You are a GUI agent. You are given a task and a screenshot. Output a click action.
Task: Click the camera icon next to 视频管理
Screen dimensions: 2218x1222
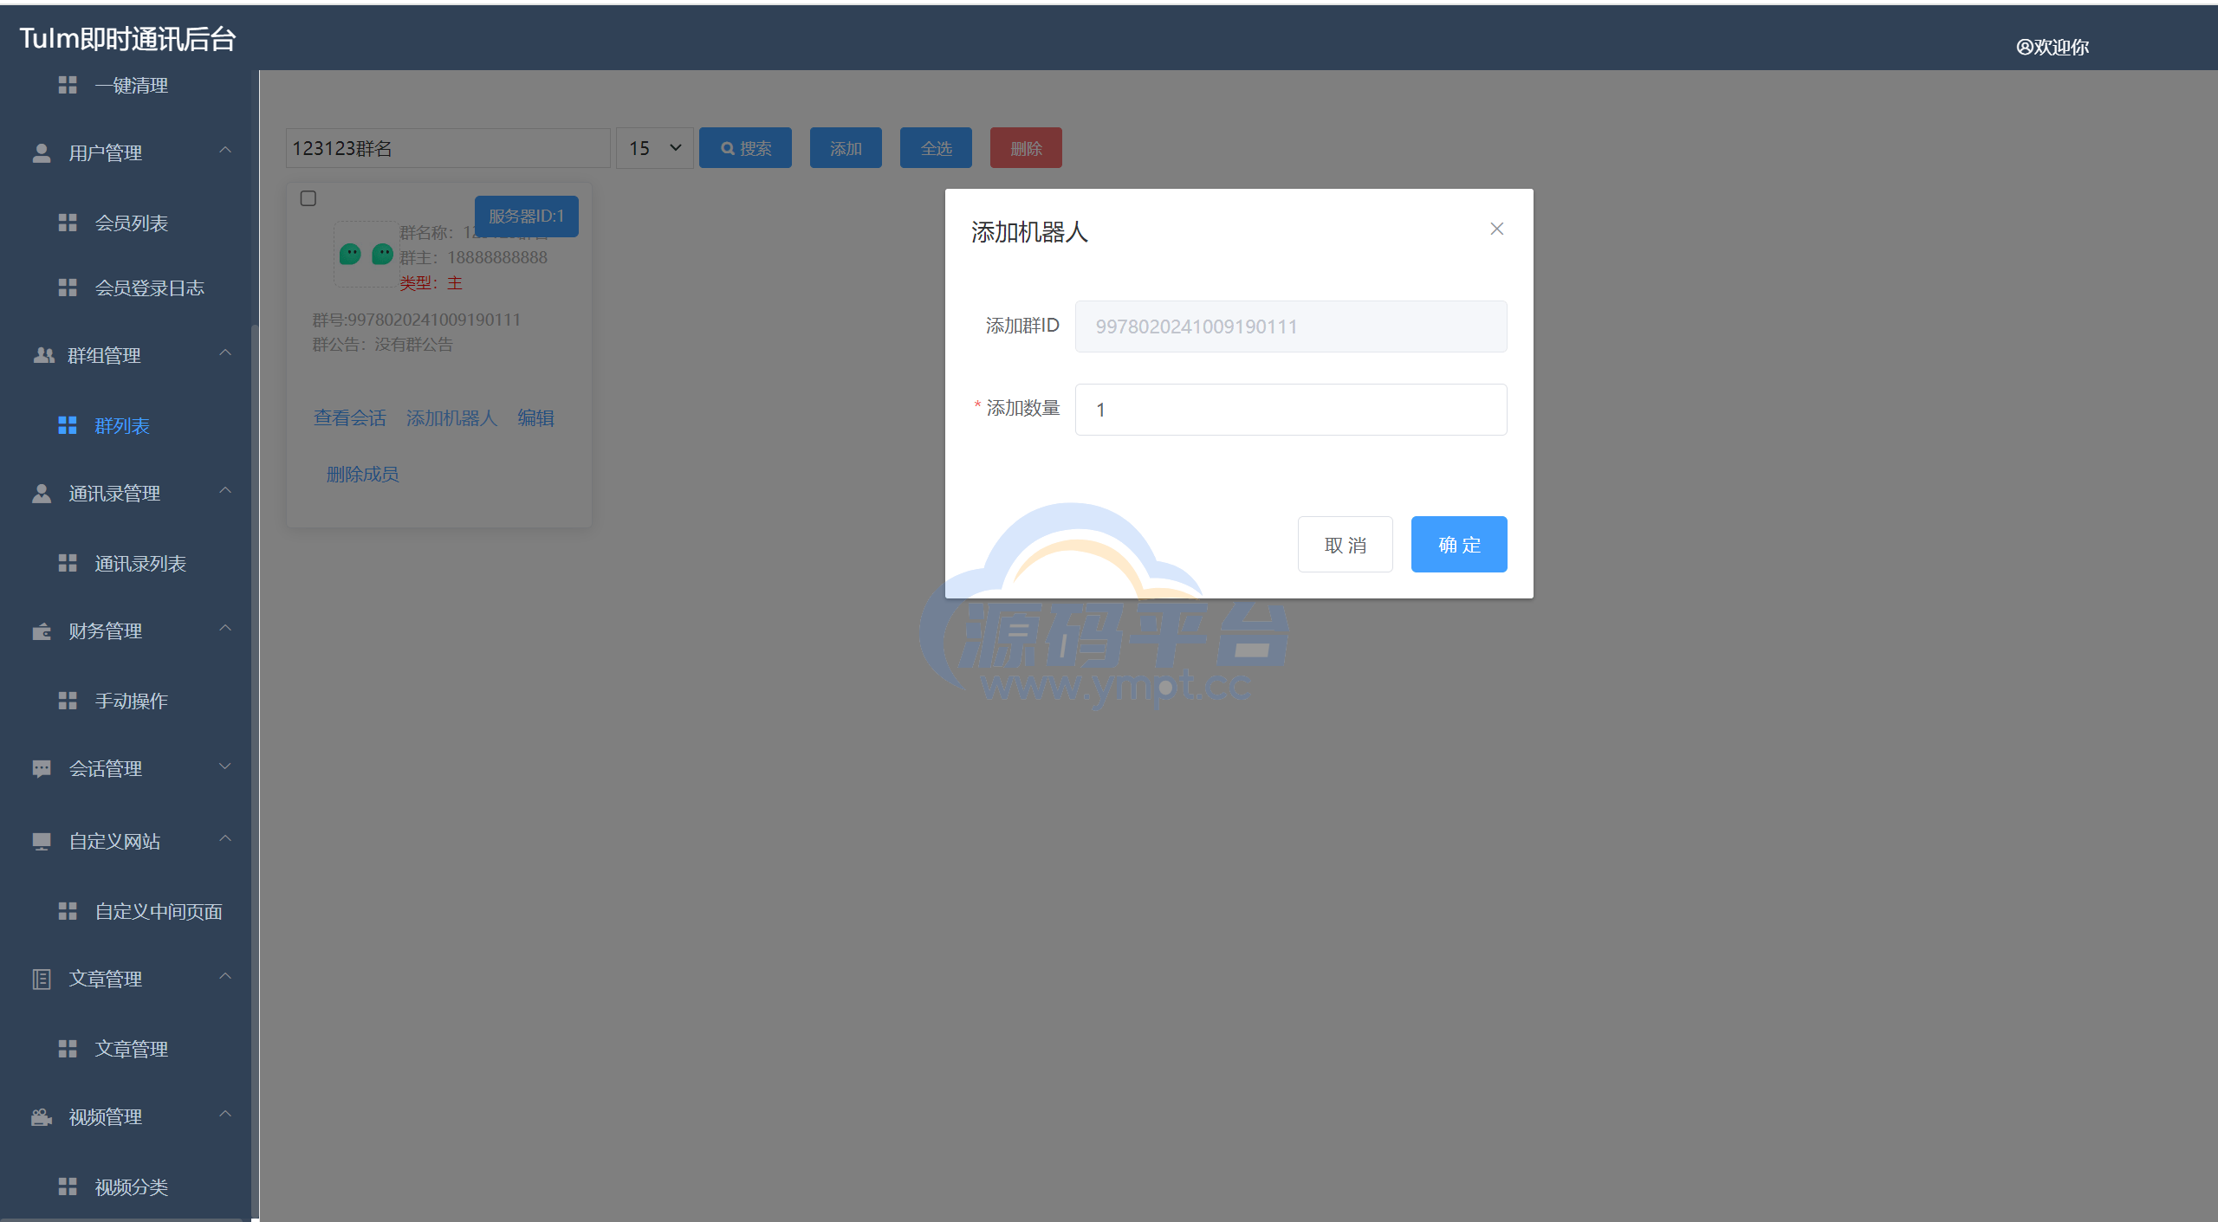point(42,1117)
